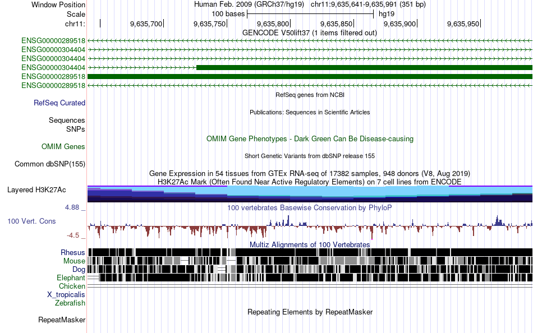Open H3K27Ac Mark track title
The image size is (533, 333).
[x=310, y=182]
